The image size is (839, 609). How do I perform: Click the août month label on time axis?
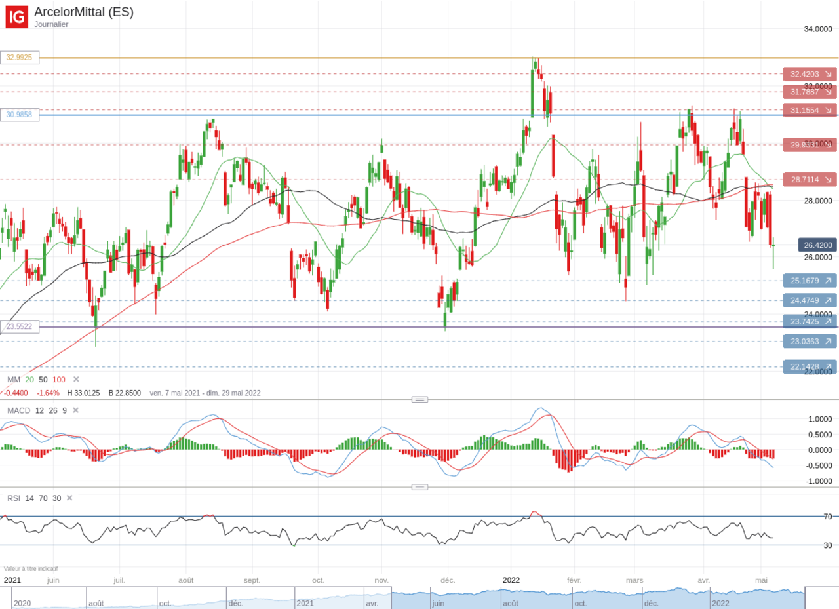click(x=186, y=580)
